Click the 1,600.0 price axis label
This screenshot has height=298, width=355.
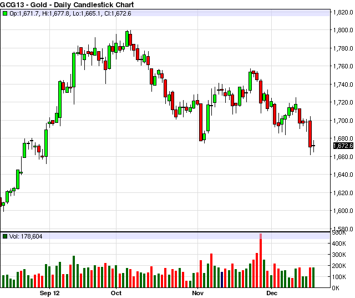[343, 211]
